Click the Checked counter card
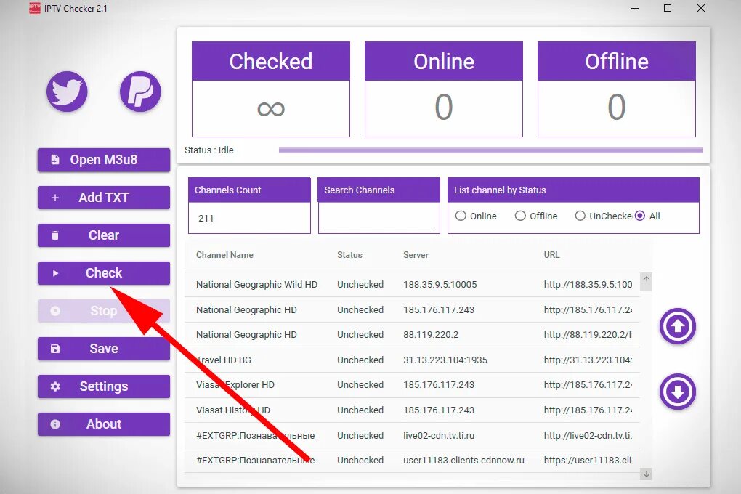The height and width of the screenshot is (494, 741). (x=271, y=89)
